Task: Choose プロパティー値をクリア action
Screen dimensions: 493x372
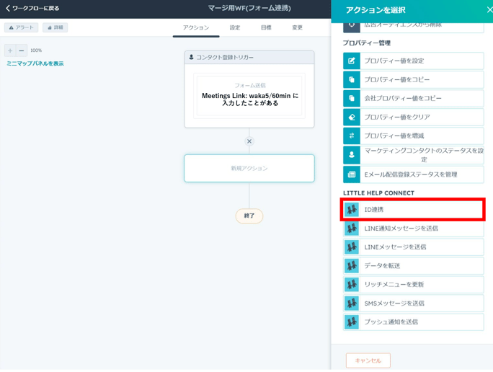Action: click(413, 118)
